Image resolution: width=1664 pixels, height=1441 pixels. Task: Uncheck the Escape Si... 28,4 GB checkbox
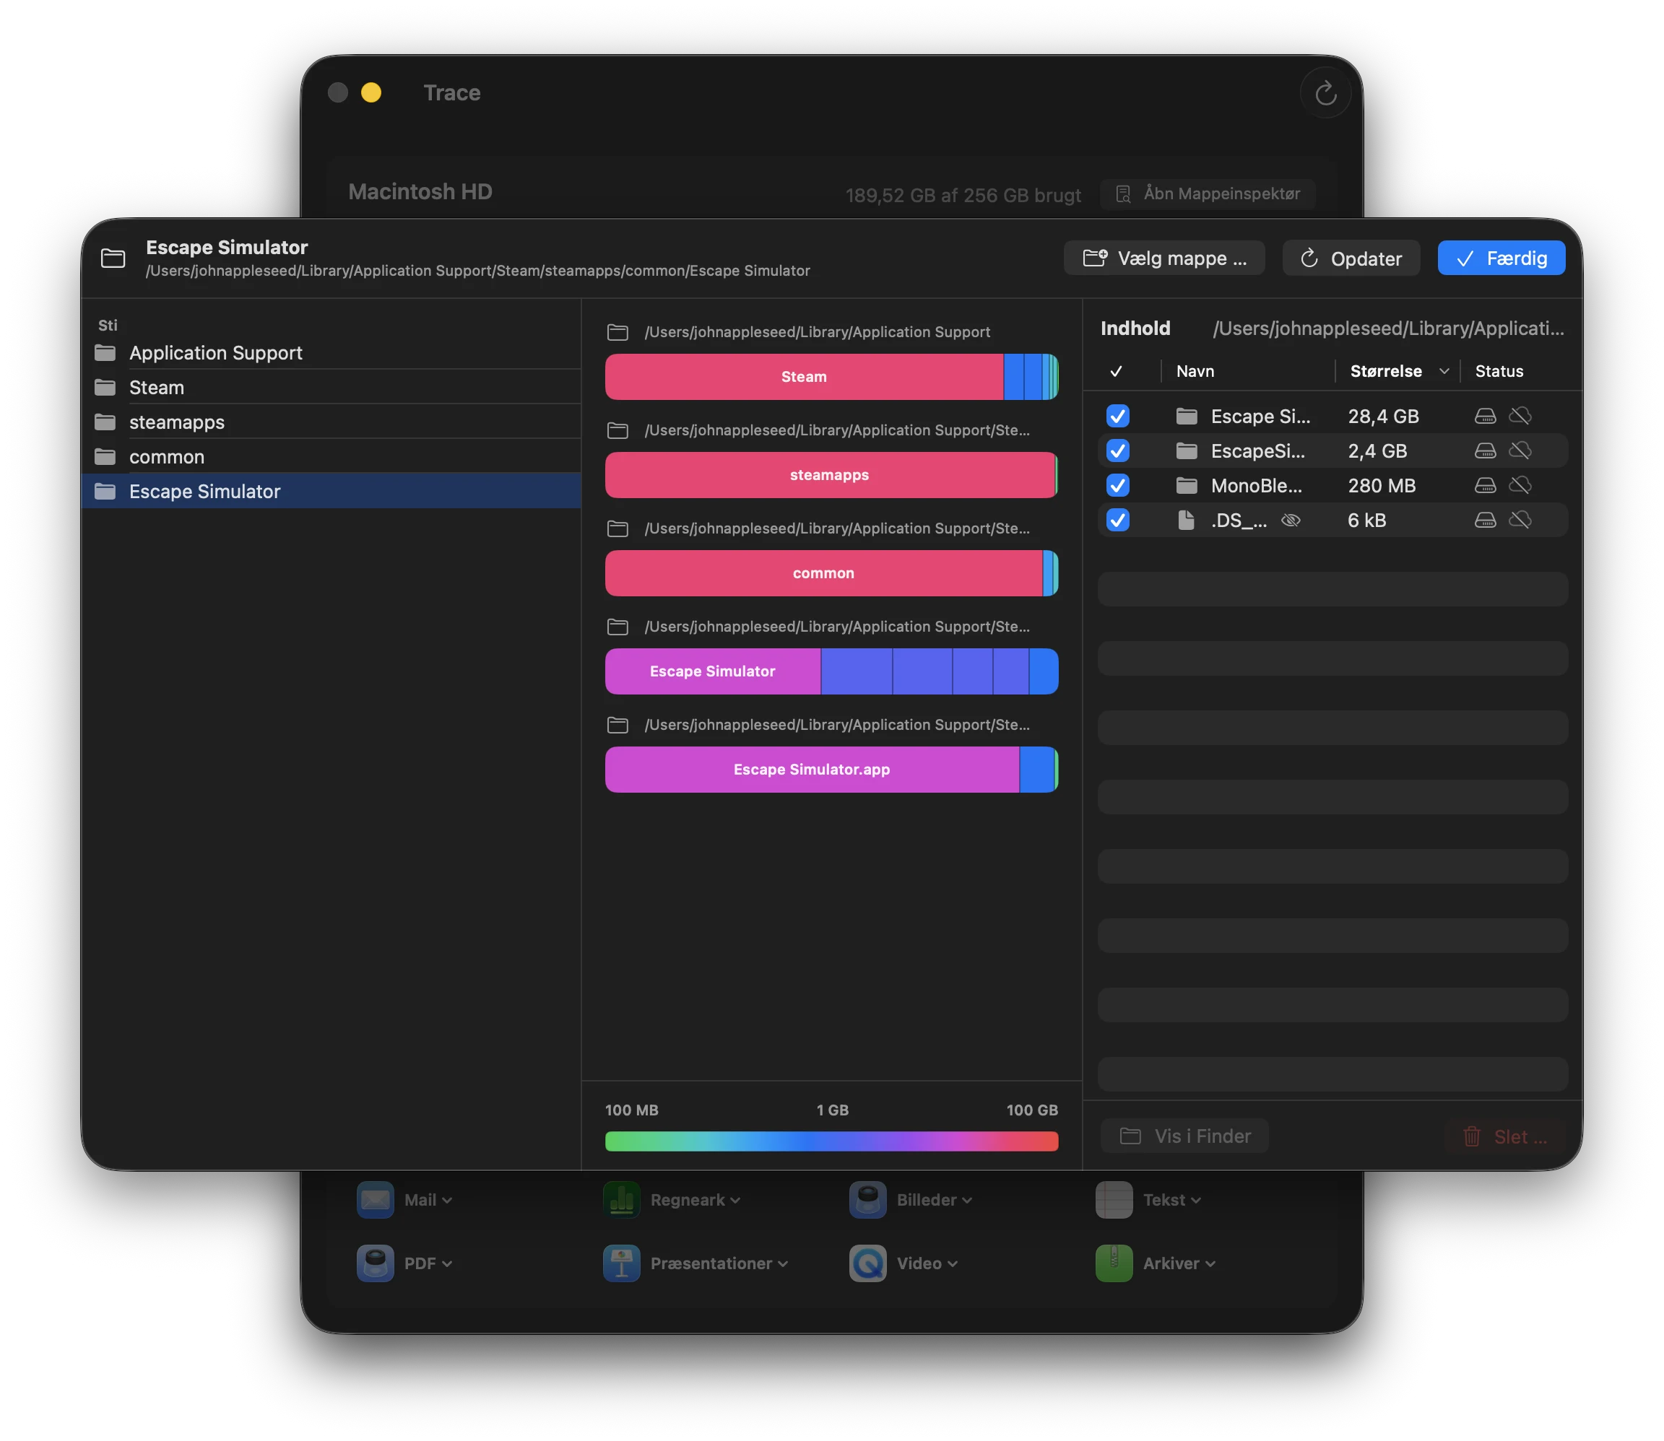pyautogui.click(x=1117, y=416)
